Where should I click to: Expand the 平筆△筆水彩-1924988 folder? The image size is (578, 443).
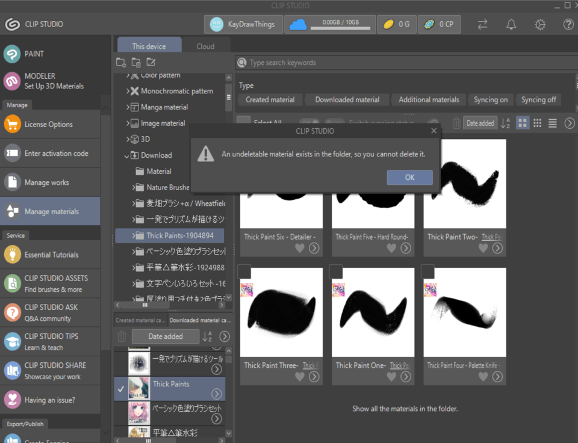pyautogui.click(x=134, y=268)
